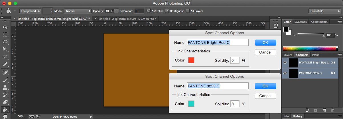
Task: Expand the tools panel double arrows
Action: (x=2, y=18)
